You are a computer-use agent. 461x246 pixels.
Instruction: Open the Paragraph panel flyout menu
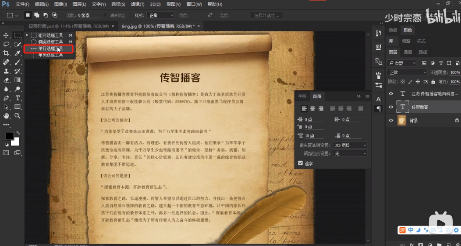[x=367, y=96]
